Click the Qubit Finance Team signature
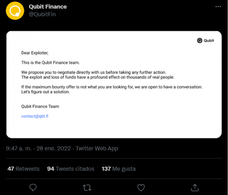Image resolution: width=228 pixels, height=195 pixels. [x=40, y=107]
